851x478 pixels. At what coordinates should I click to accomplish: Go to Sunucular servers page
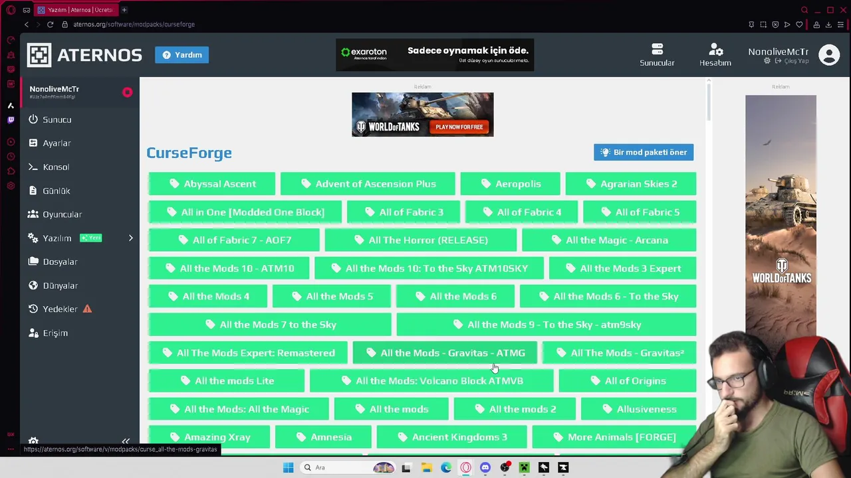tap(657, 55)
